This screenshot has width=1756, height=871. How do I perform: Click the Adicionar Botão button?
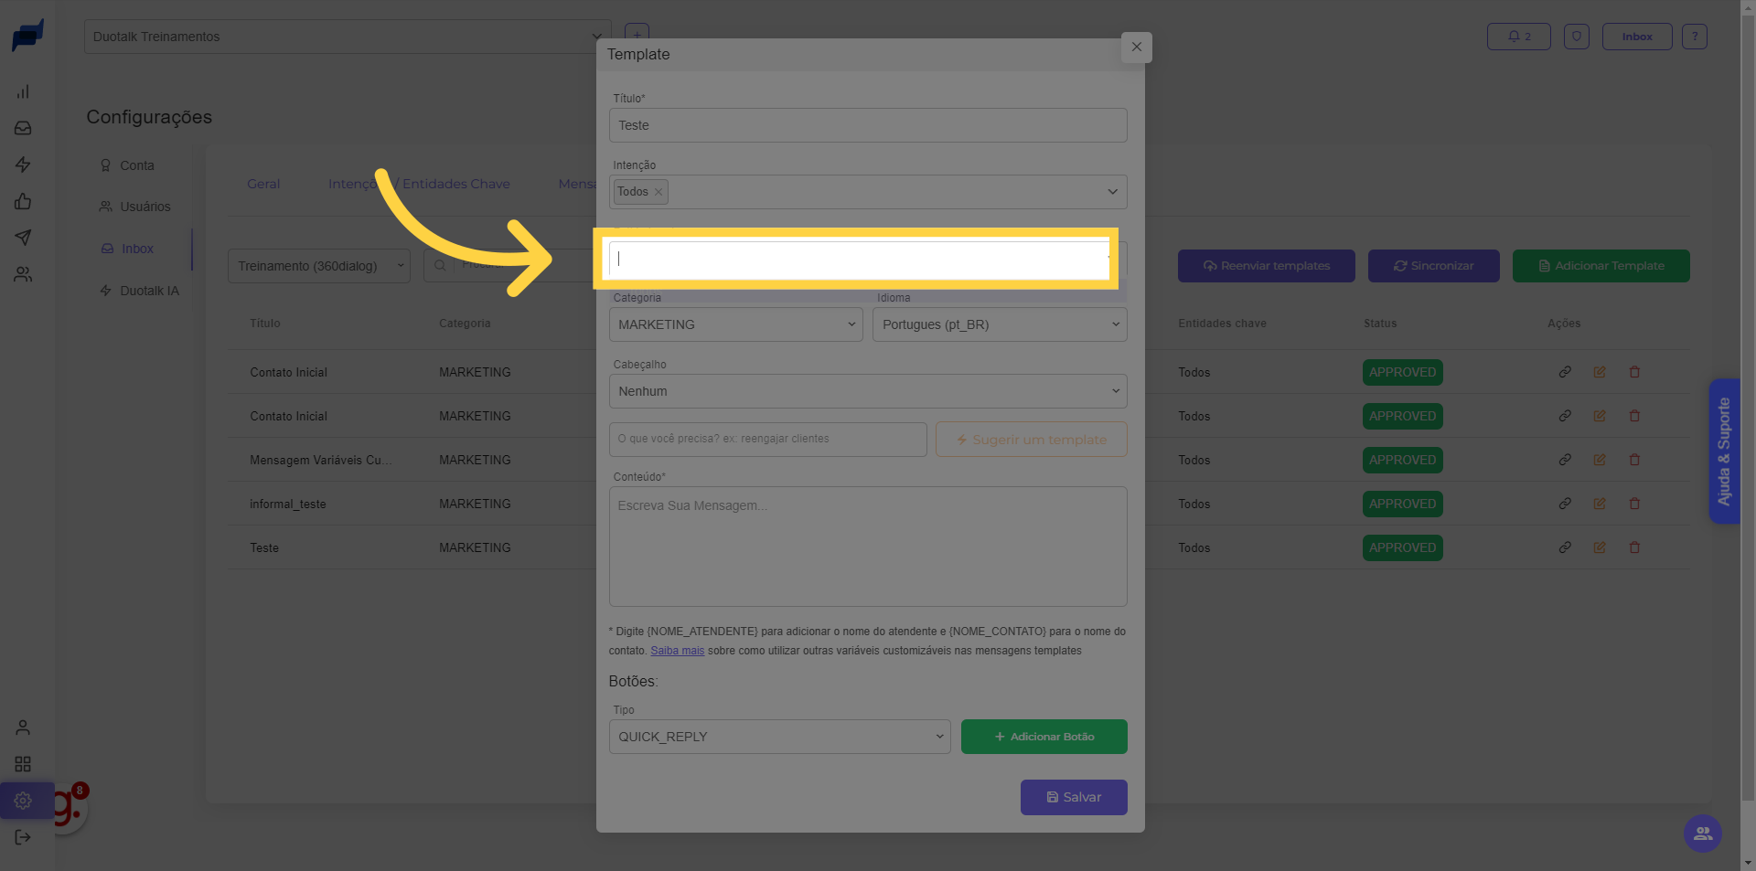pyautogui.click(x=1044, y=737)
